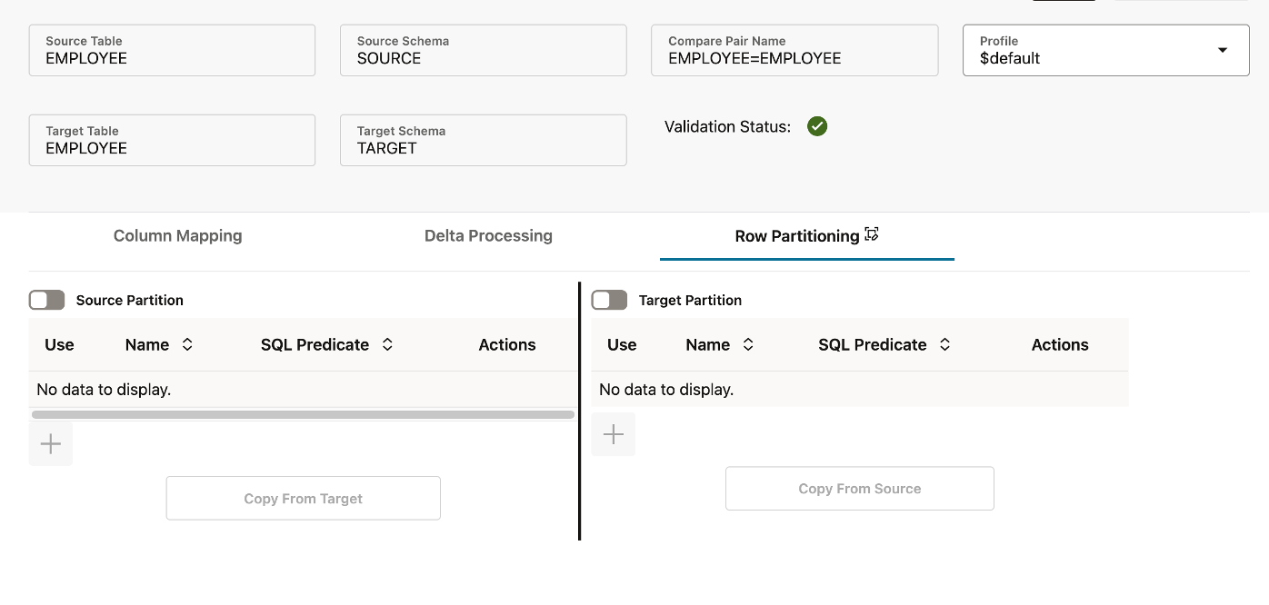Click the Source Schema field

(483, 50)
